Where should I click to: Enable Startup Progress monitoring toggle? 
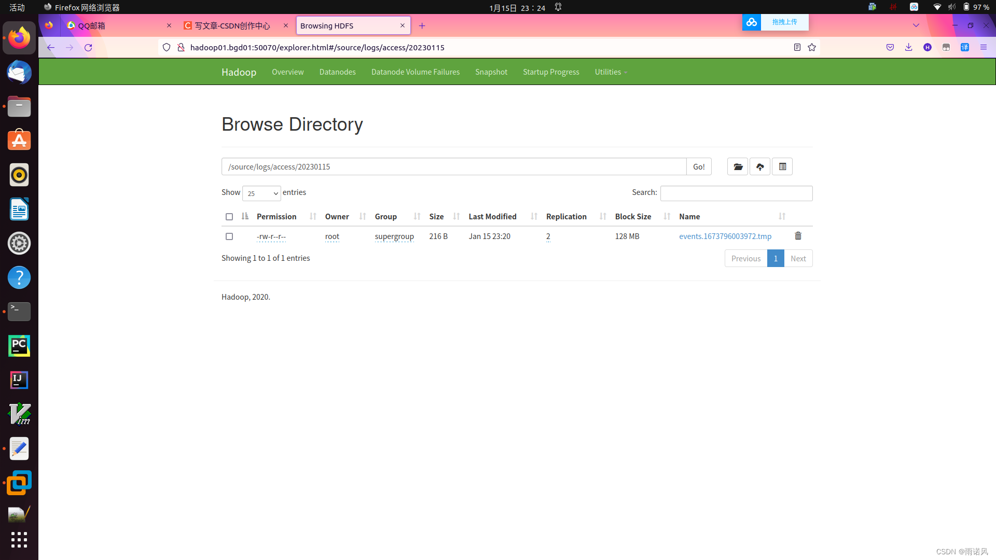coord(551,71)
